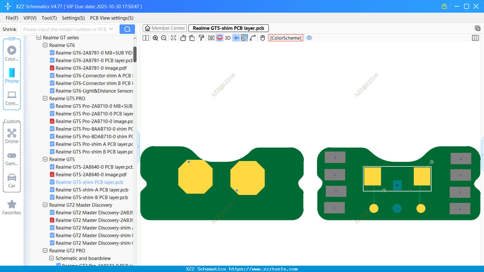The width and height of the screenshot is (484, 272).
Task: Open the Settings(S) menu
Action: 73,18
